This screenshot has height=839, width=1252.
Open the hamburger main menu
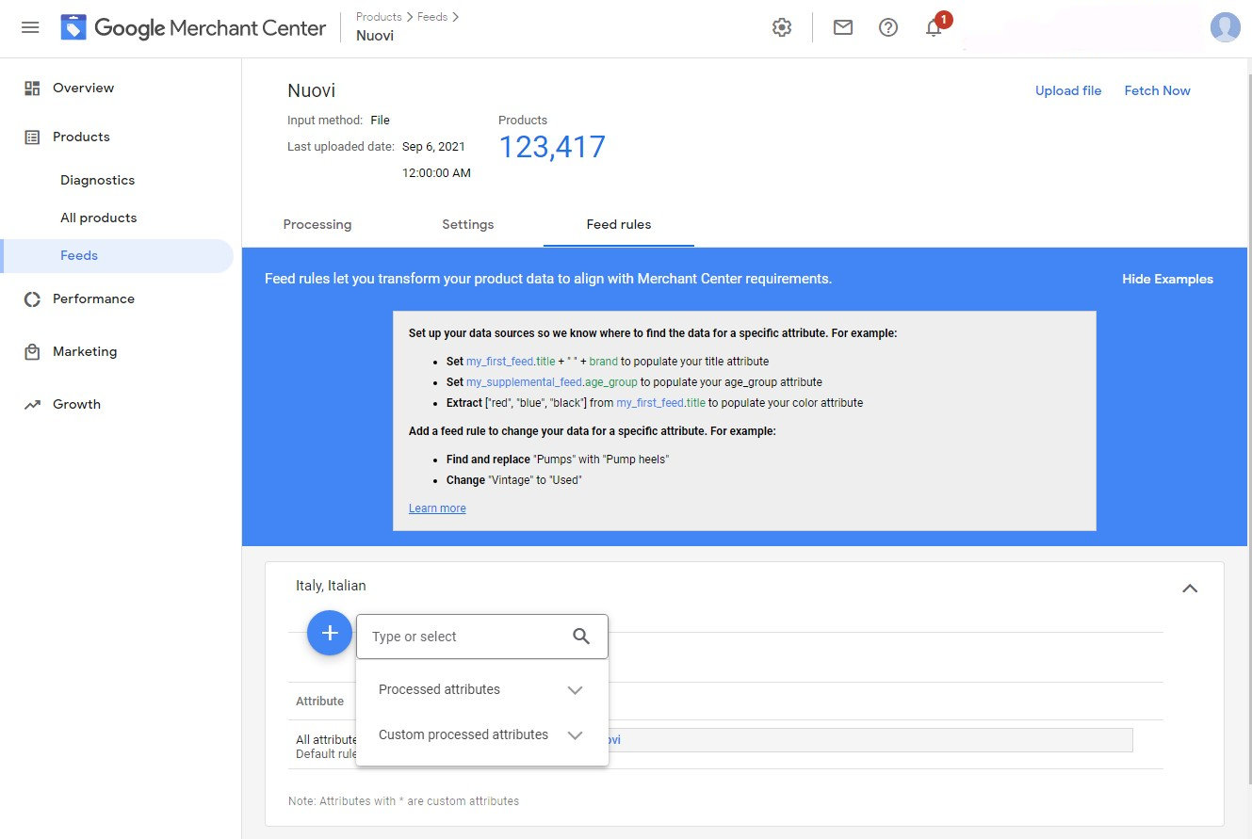30,27
